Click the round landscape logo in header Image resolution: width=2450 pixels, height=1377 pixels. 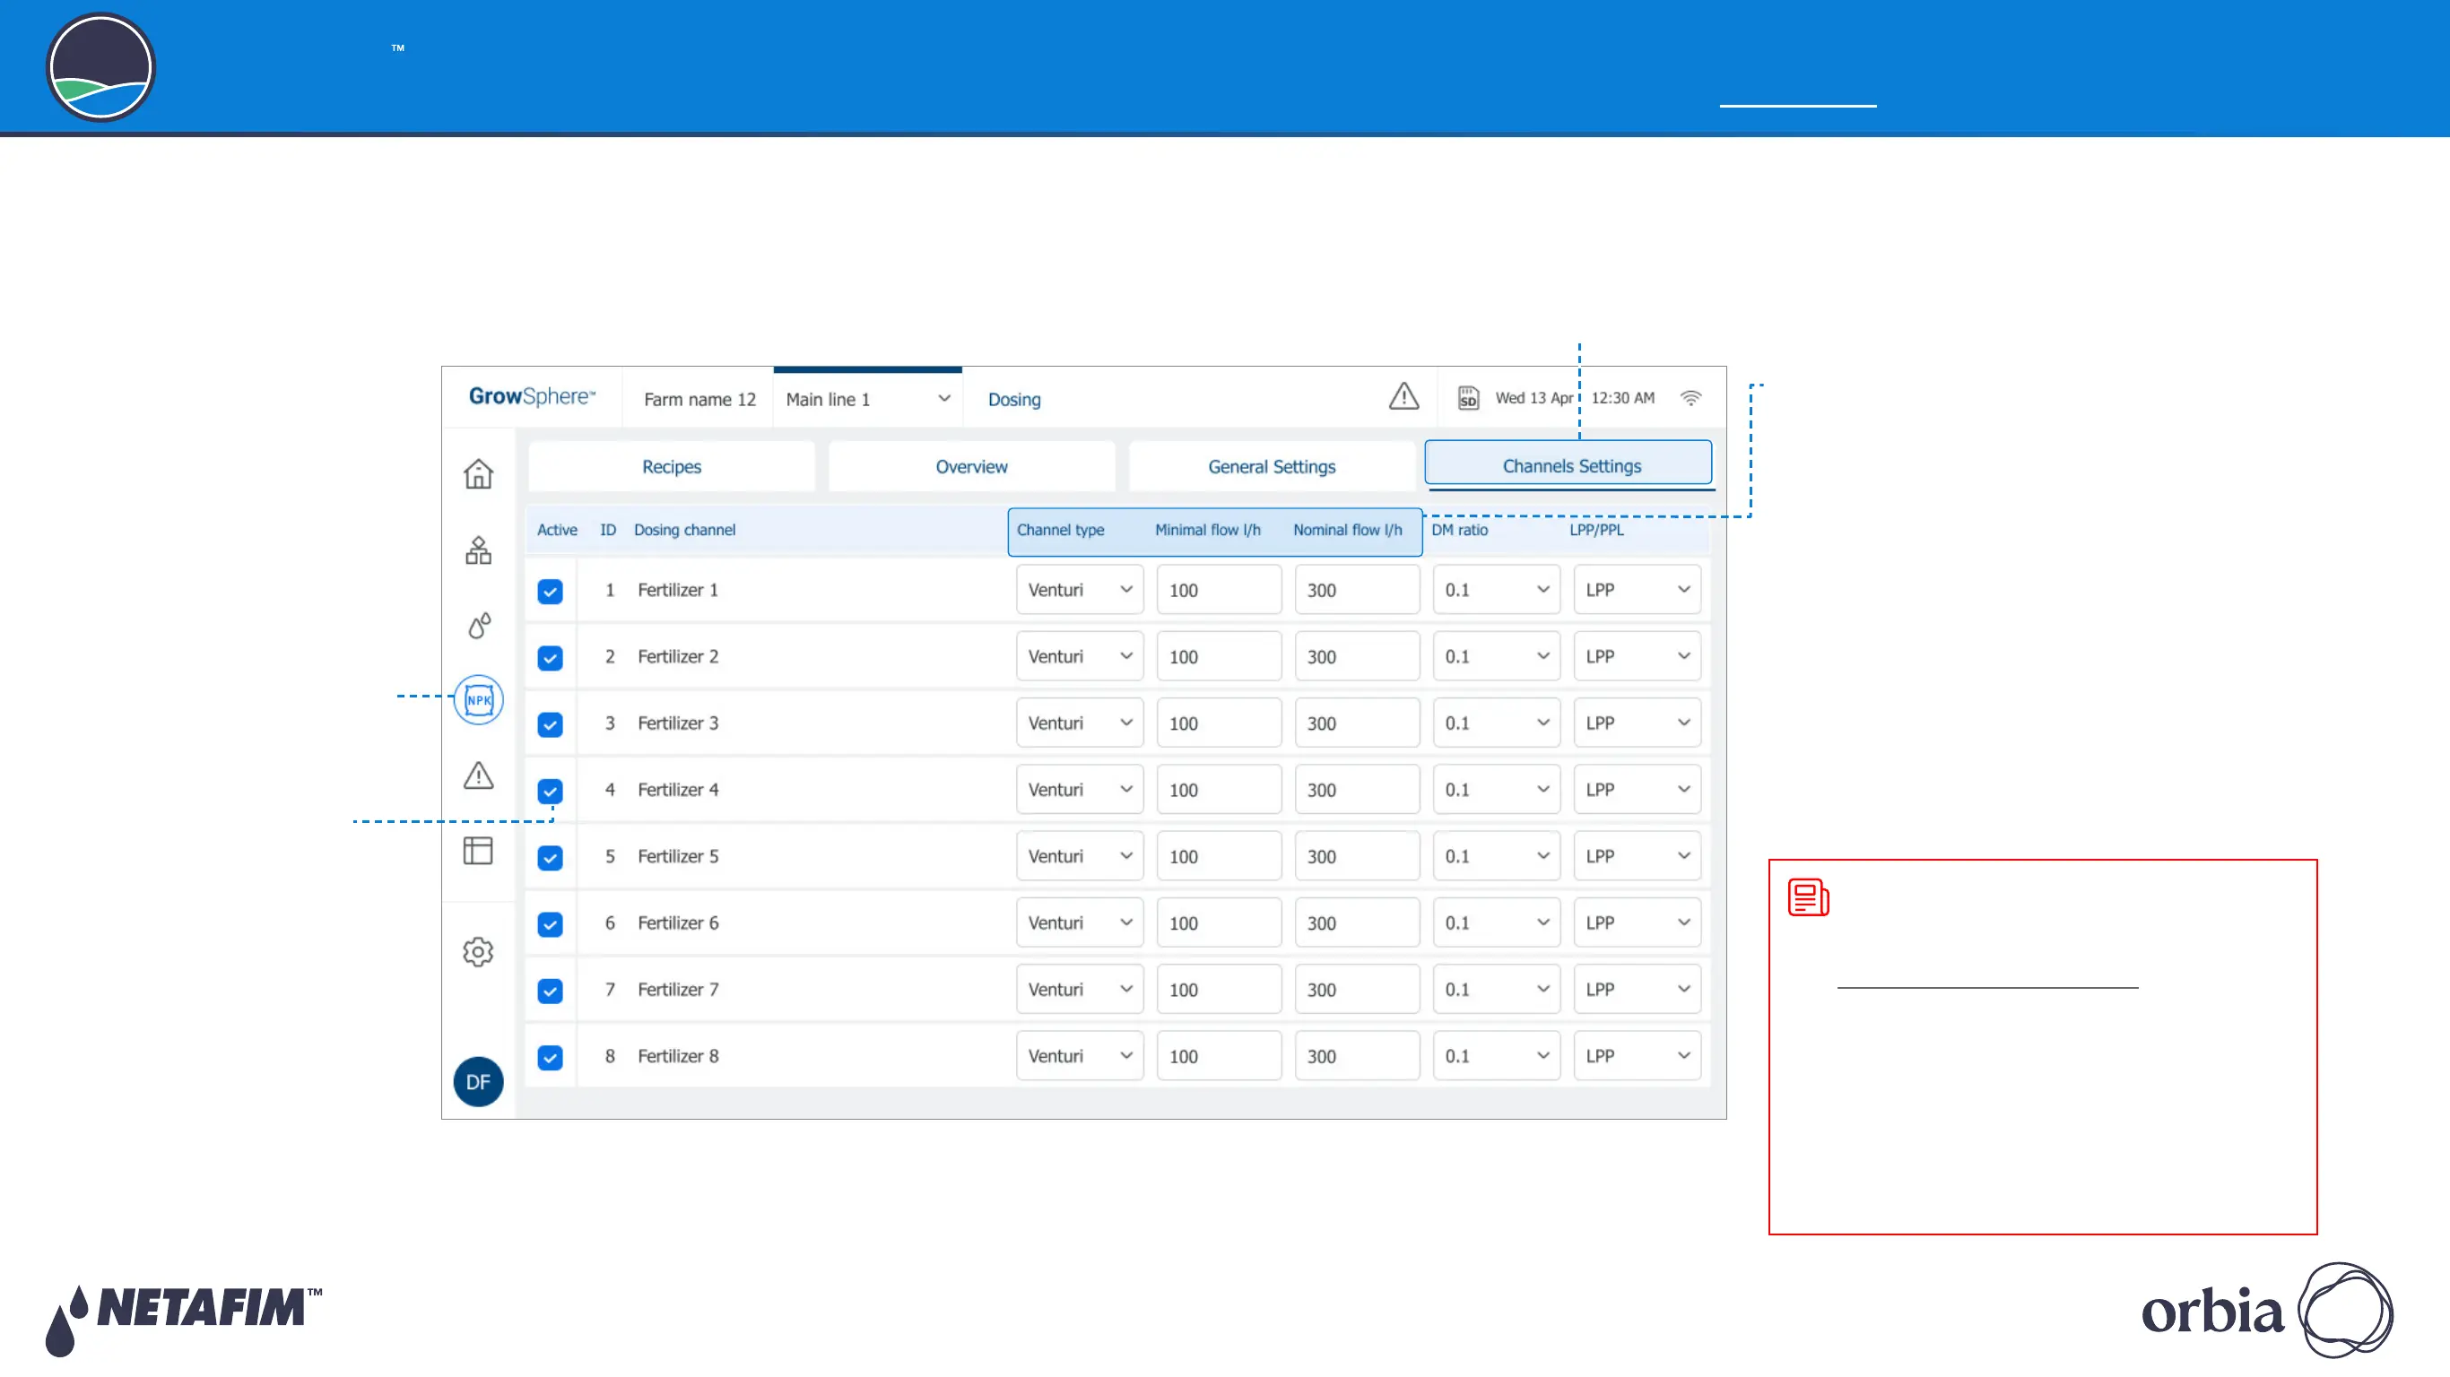(100, 67)
